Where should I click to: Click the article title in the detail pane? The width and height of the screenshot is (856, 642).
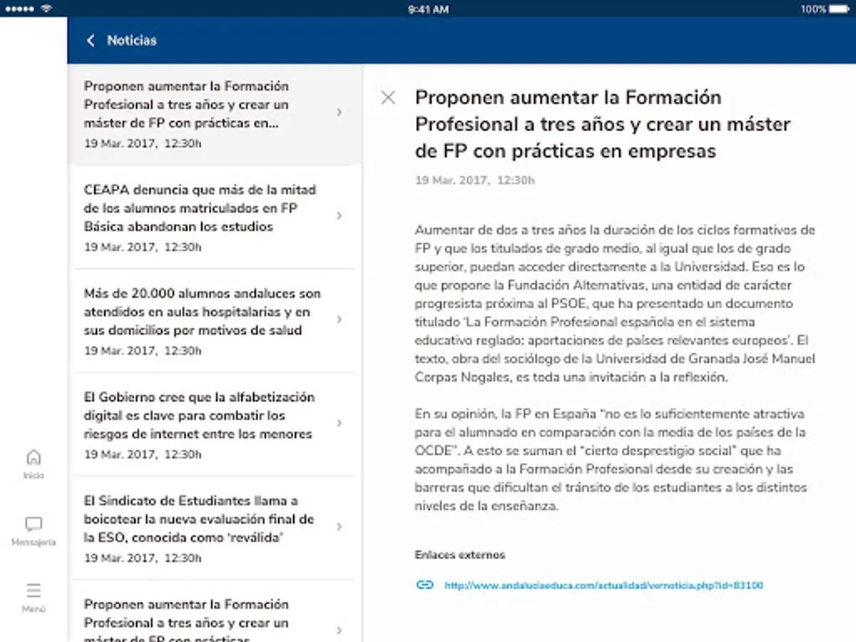coord(603,124)
